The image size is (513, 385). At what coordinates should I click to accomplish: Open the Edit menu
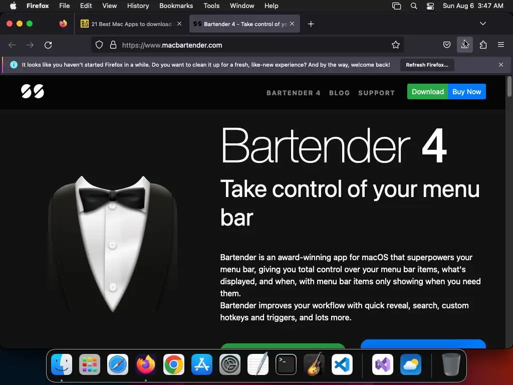[x=86, y=6]
